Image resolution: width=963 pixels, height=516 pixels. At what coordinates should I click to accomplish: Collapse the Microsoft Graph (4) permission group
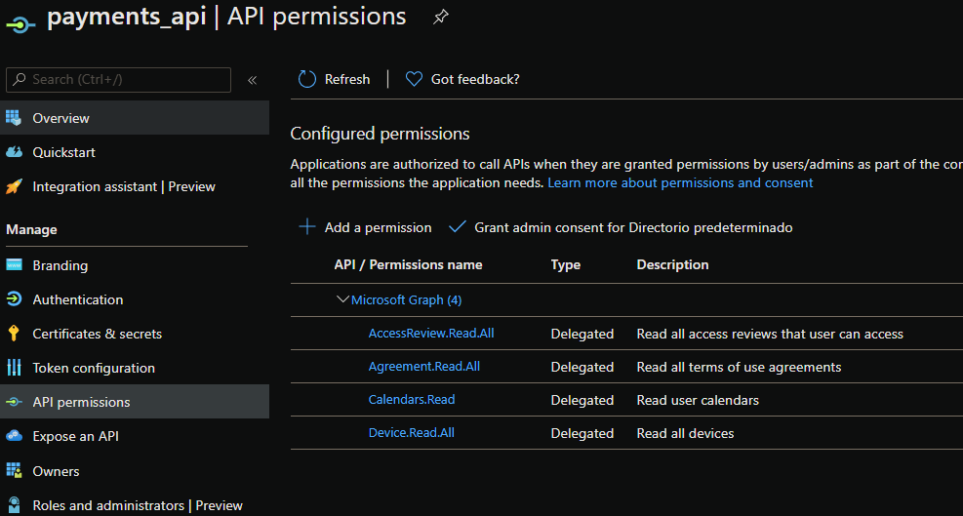(342, 299)
